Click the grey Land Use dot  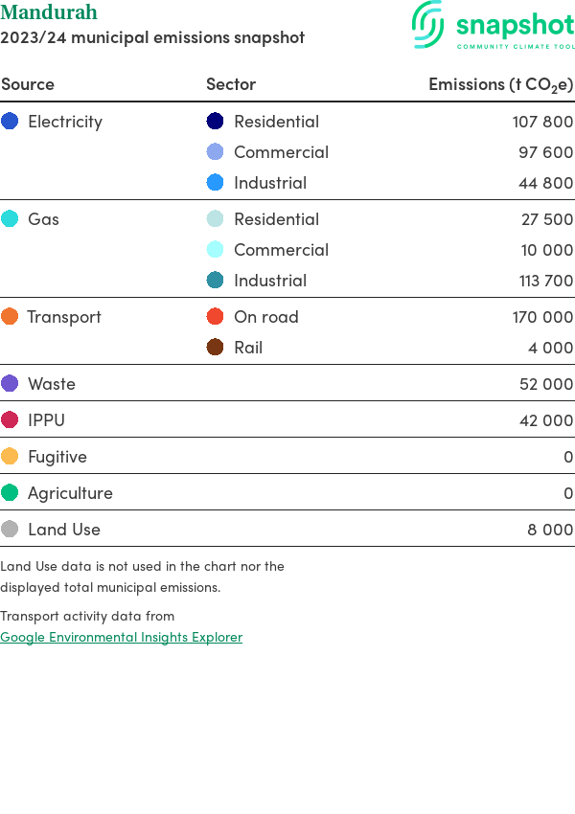(10, 530)
